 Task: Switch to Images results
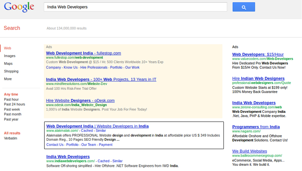10,56
